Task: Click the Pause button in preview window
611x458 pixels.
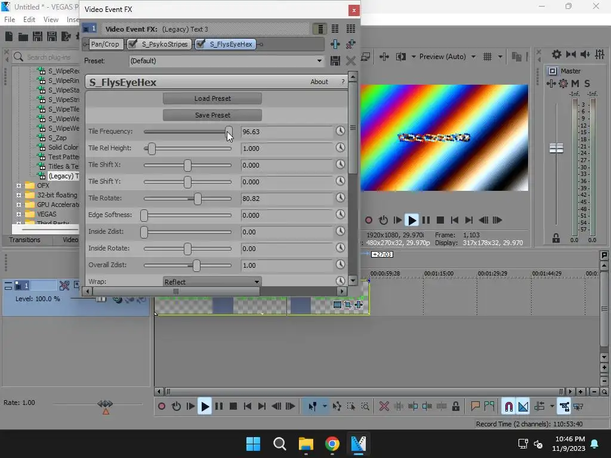Action: 426,221
